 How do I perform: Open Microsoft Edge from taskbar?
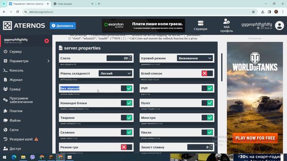(14, 157)
